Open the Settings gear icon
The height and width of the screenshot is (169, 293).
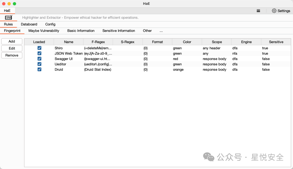[x=274, y=11]
